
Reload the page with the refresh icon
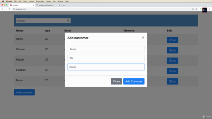tap(10, 9)
